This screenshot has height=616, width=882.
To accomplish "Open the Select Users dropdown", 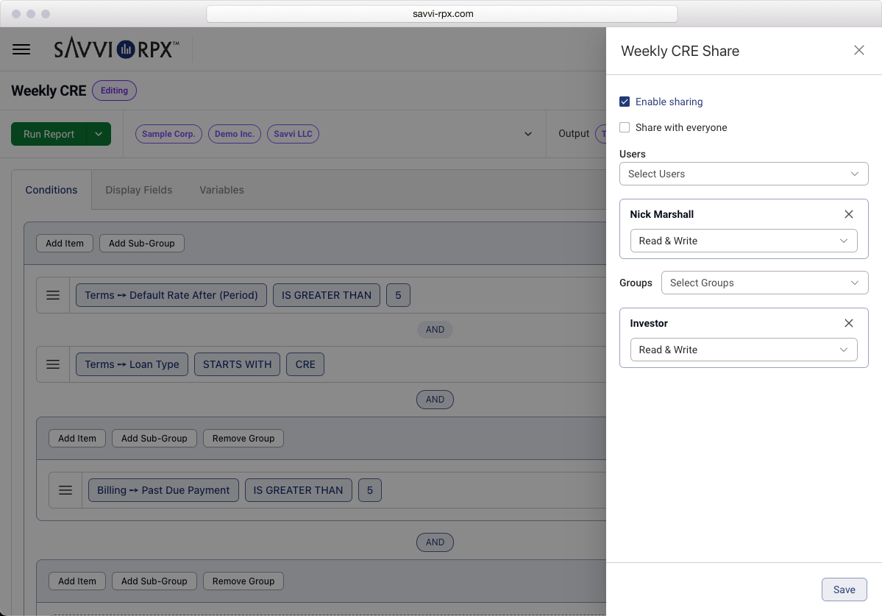I will tap(743, 174).
